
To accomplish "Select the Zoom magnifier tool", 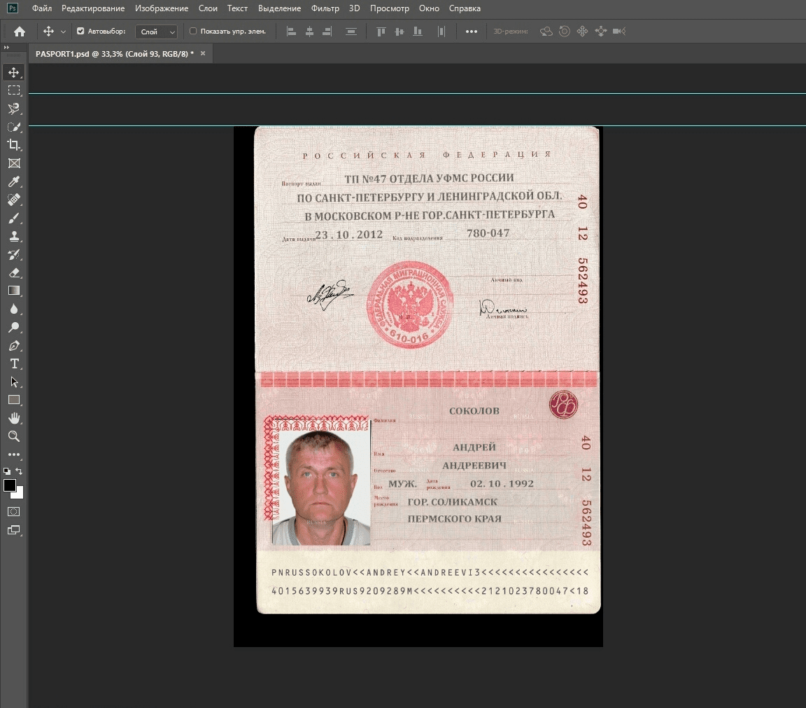I will coord(14,436).
